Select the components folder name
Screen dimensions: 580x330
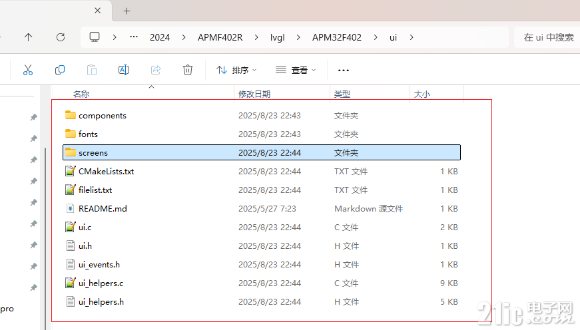click(x=103, y=116)
